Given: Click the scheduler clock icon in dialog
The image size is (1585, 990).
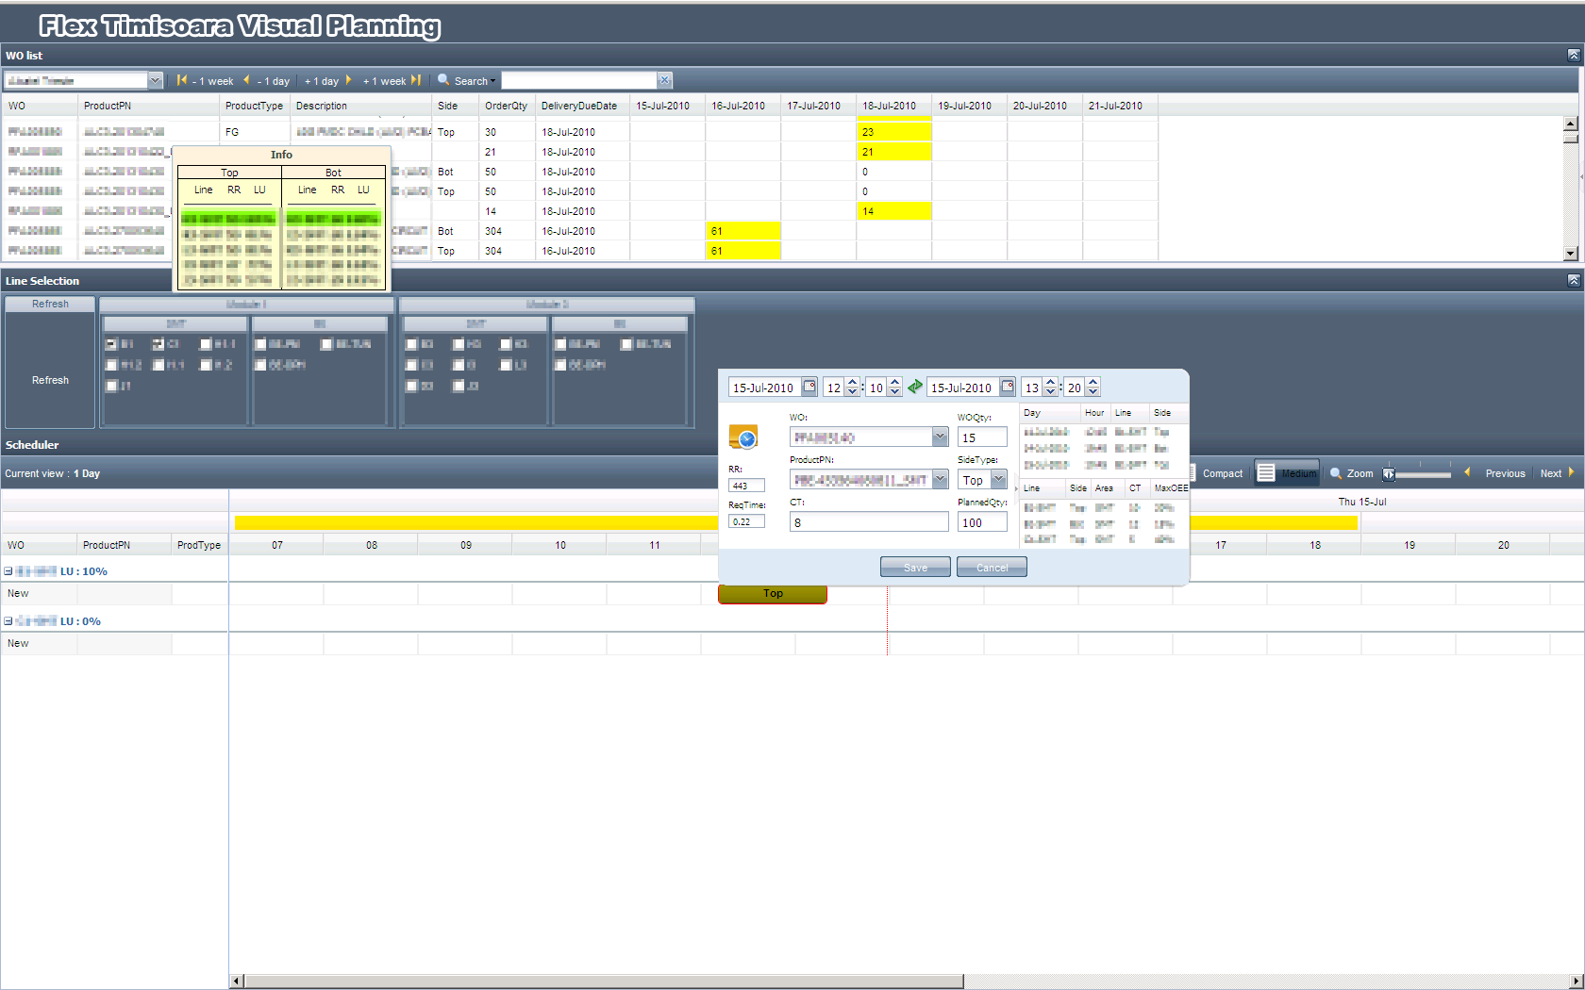Looking at the screenshot, I should click(743, 437).
